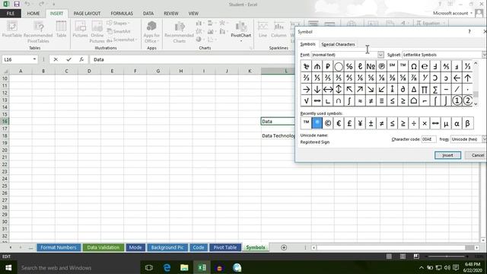Image resolution: width=487 pixels, height=274 pixels.
Task: Open the PAGE LAYOUT ribbon tab
Action: [87, 14]
